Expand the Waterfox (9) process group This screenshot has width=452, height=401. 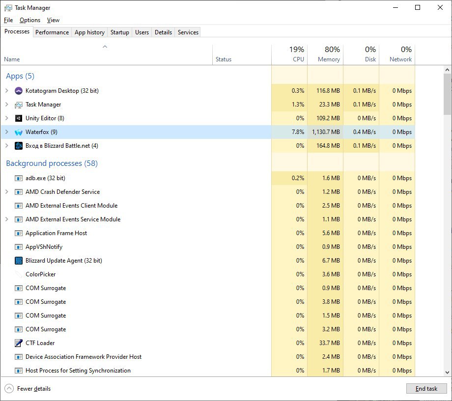coord(6,132)
